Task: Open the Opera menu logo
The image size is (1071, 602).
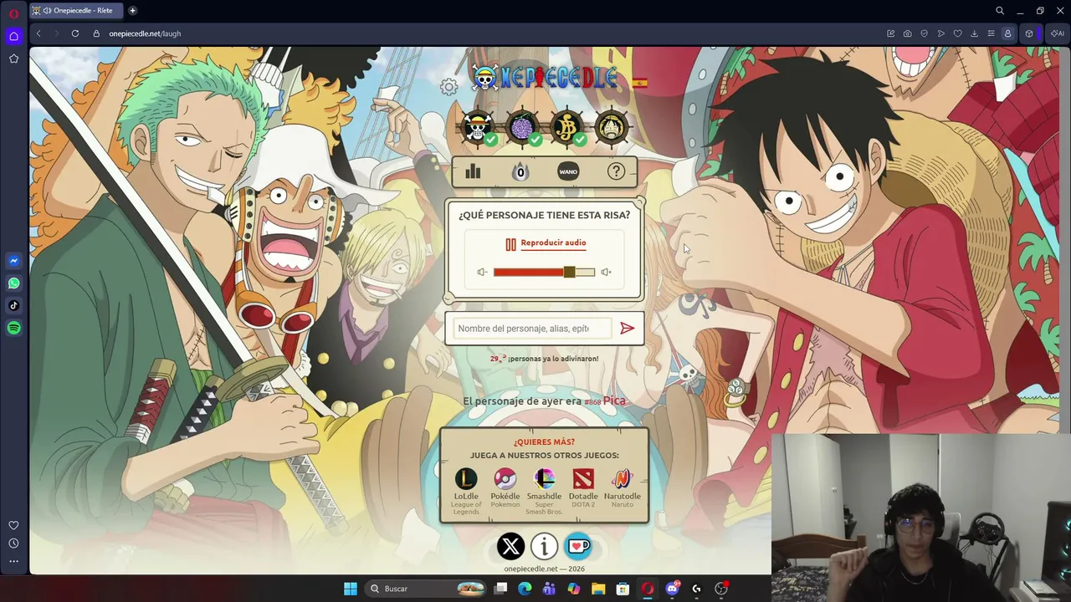Action: click(x=13, y=13)
